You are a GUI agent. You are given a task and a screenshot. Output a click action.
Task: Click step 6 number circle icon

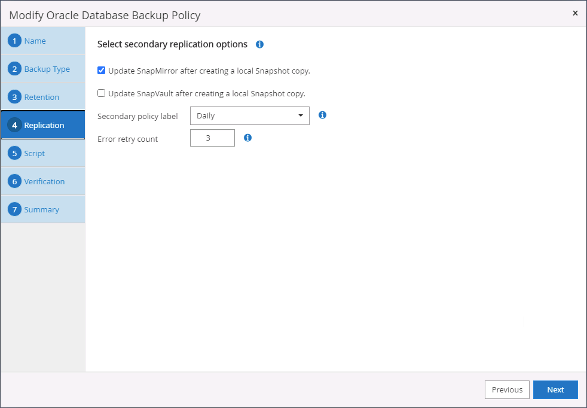click(15, 181)
